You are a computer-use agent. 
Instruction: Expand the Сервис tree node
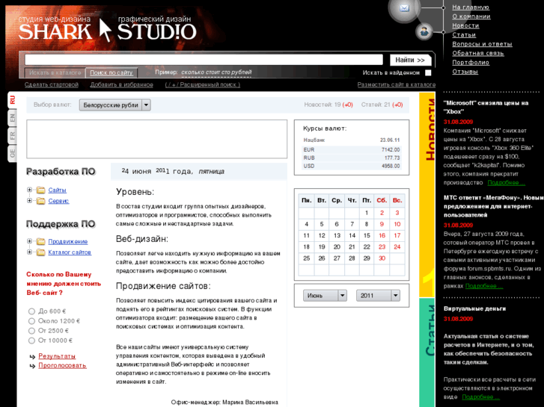click(x=29, y=201)
